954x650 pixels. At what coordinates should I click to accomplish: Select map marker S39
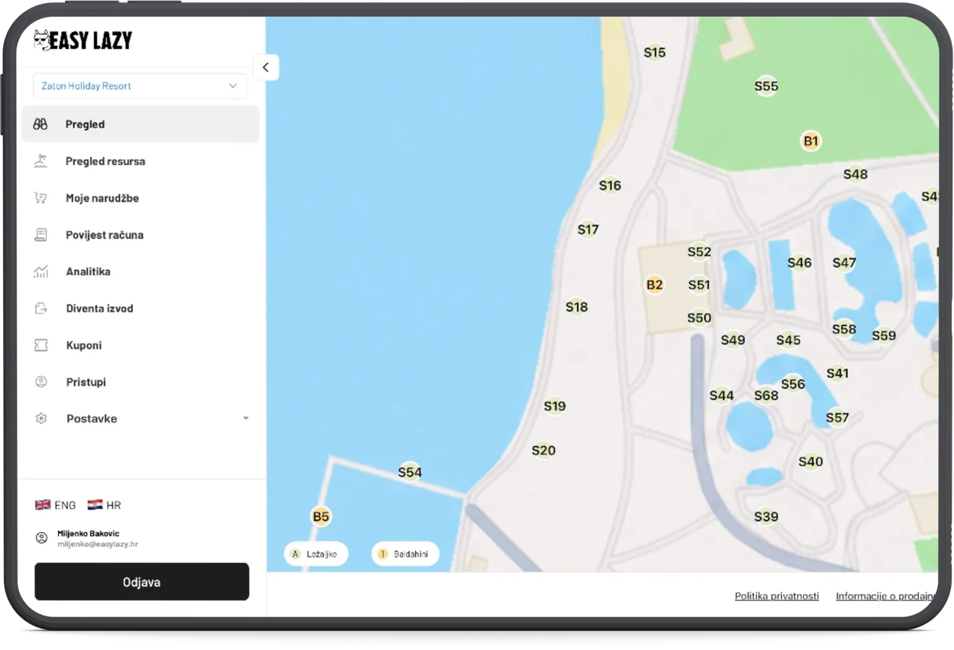pyautogui.click(x=766, y=516)
